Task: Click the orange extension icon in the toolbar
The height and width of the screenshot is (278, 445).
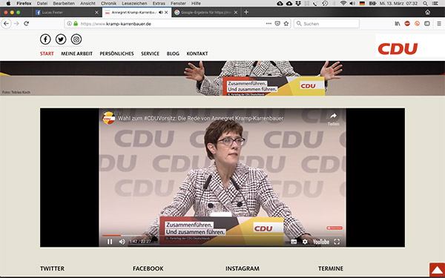Action: pos(417,24)
